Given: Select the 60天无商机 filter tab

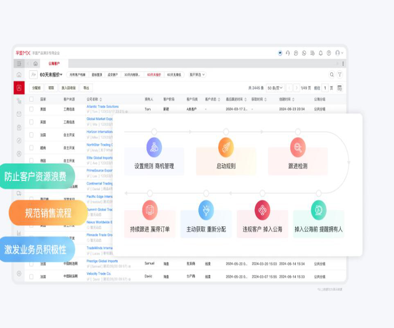Looking at the screenshot, I should click(174, 75).
